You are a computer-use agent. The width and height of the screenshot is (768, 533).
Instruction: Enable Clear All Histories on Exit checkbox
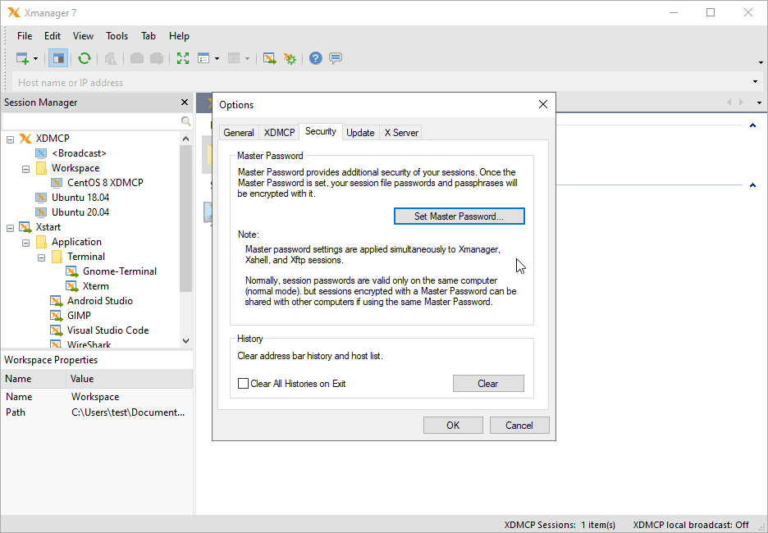(243, 384)
